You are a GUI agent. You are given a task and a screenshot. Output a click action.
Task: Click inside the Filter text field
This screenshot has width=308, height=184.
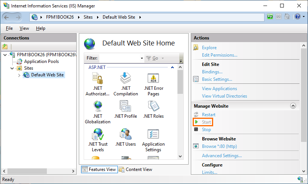tap(119, 58)
